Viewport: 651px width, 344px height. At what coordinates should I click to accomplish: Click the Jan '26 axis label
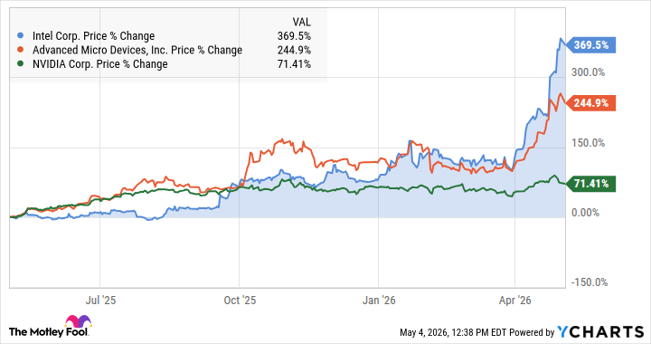coord(379,300)
